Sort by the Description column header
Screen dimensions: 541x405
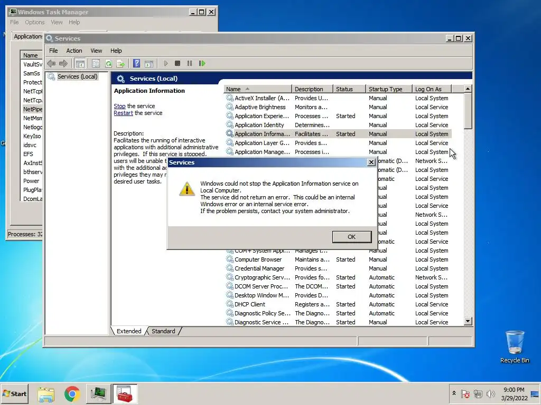pyautogui.click(x=312, y=89)
